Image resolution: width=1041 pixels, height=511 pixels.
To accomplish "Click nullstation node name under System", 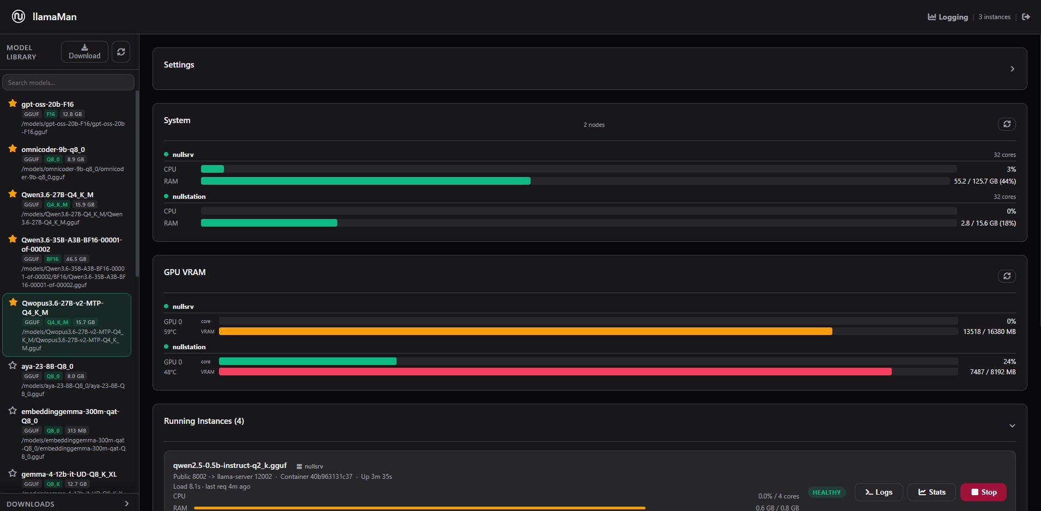I will coord(189,196).
